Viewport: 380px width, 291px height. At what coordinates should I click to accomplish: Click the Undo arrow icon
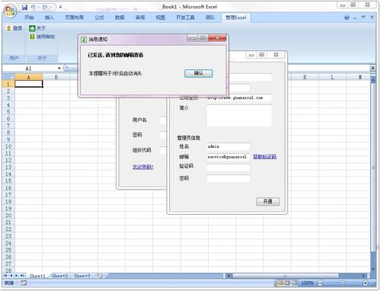[x=33, y=8]
